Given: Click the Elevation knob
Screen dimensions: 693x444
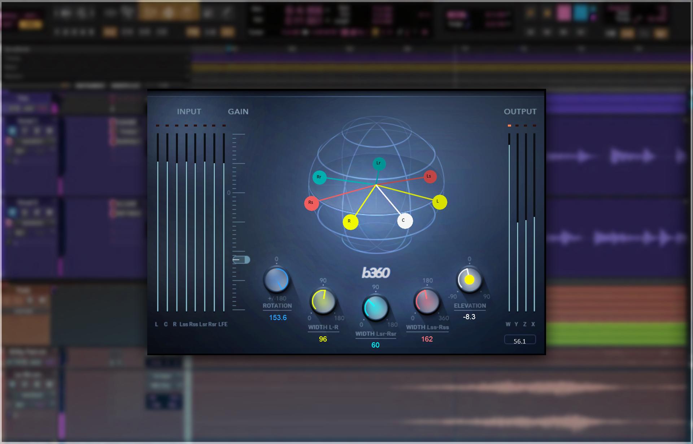Looking at the screenshot, I should click(469, 280).
